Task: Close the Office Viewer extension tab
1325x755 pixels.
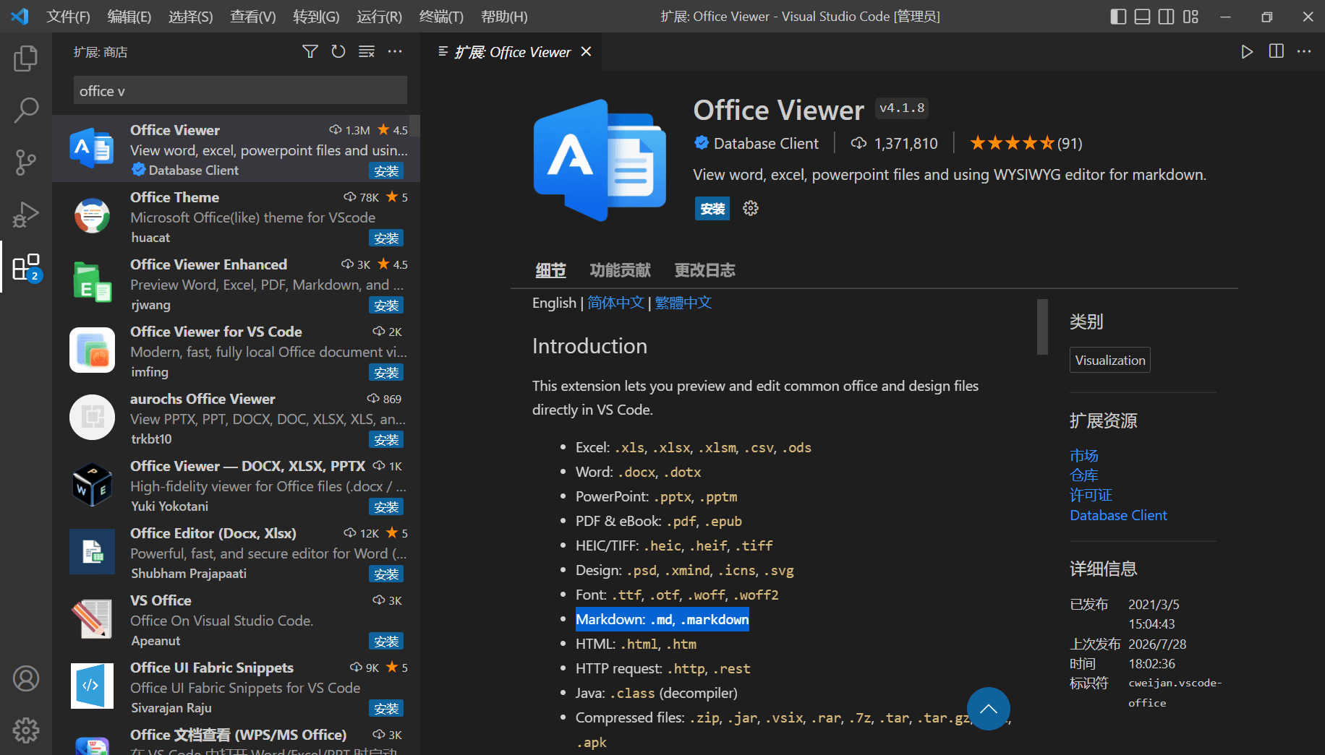Action: [586, 51]
